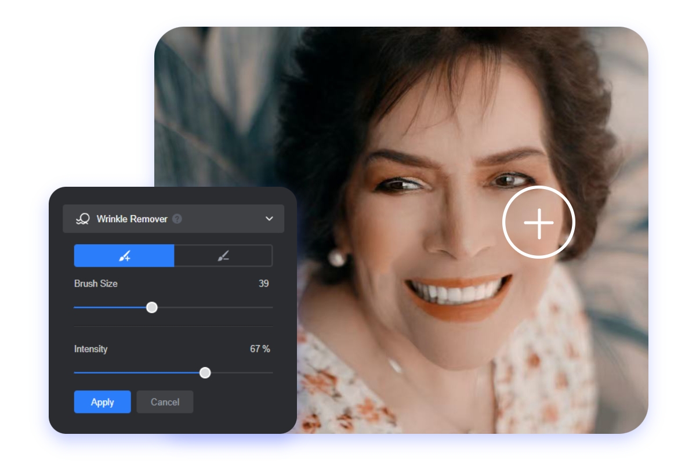
Task: Click the Wrinkle Remover wave icon
Action: tap(83, 219)
